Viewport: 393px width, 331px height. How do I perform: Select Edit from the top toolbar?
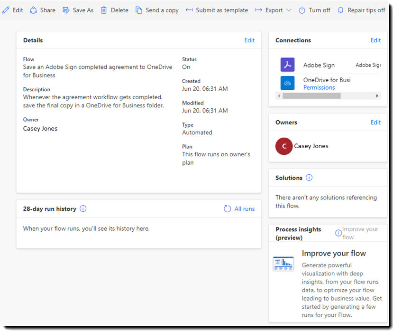[x=12, y=9]
